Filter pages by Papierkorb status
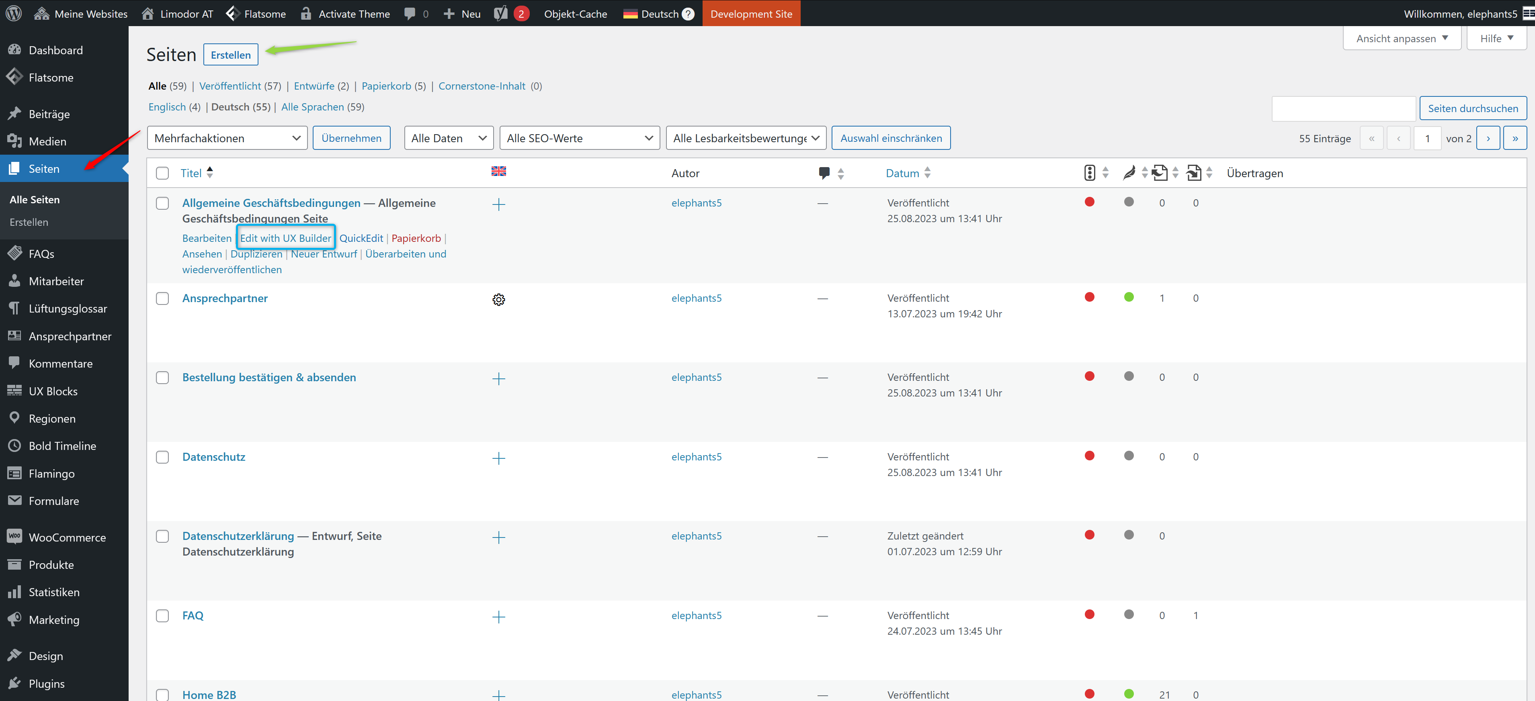This screenshot has width=1535, height=701. pos(386,86)
